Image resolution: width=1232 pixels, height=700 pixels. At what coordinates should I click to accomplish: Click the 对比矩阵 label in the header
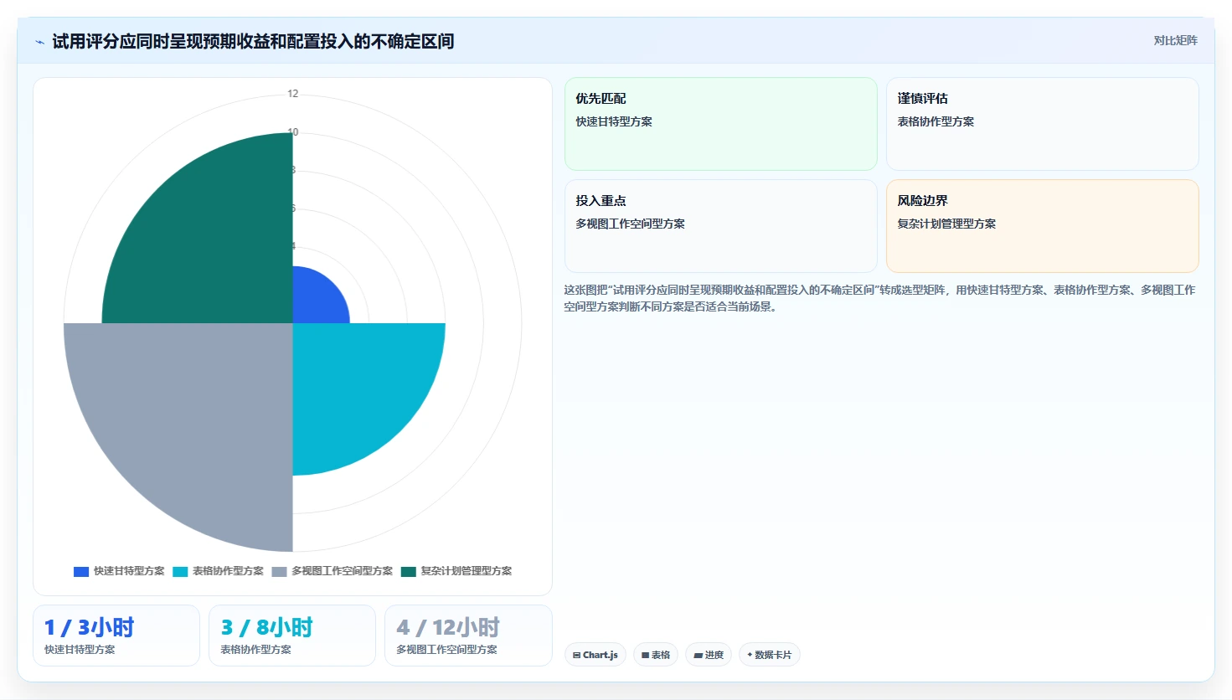(1175, 40)
